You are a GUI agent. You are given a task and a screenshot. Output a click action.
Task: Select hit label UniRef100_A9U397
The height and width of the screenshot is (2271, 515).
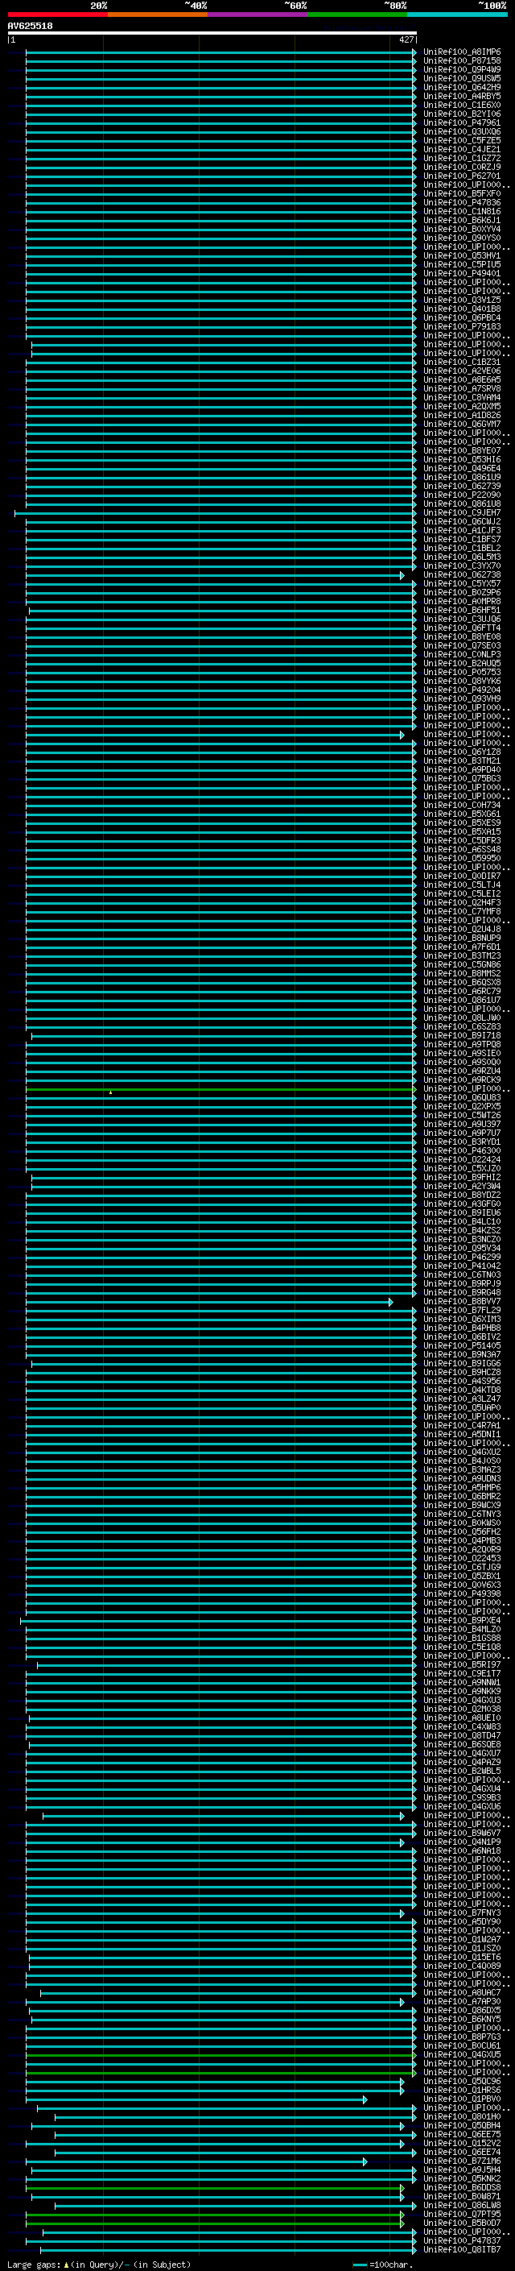461,1124
